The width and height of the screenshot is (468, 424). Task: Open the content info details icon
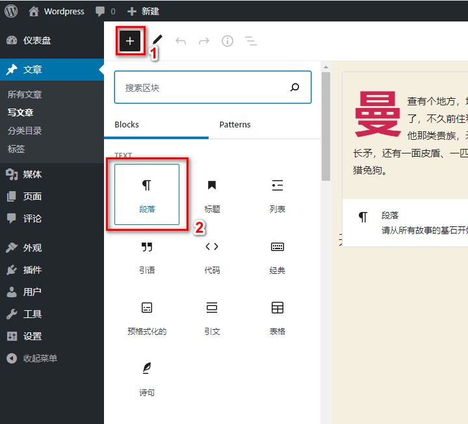(x=227, y=41)
